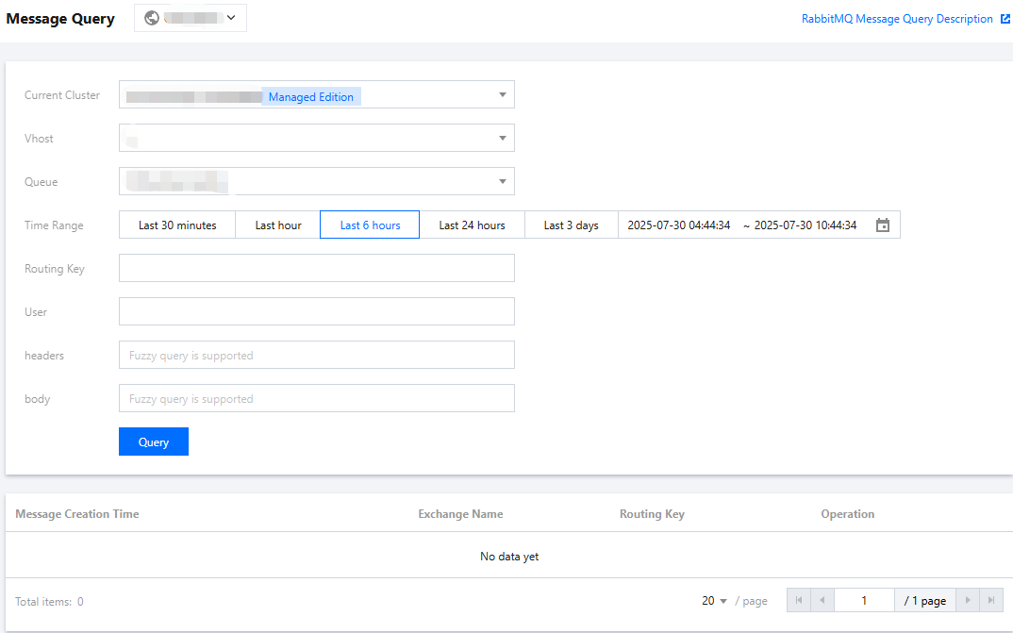Image resolution: width=1013 pixels, height=633 pixels.
Task: Focus the Routing Key input field
Action: click(x=317, y=269)
